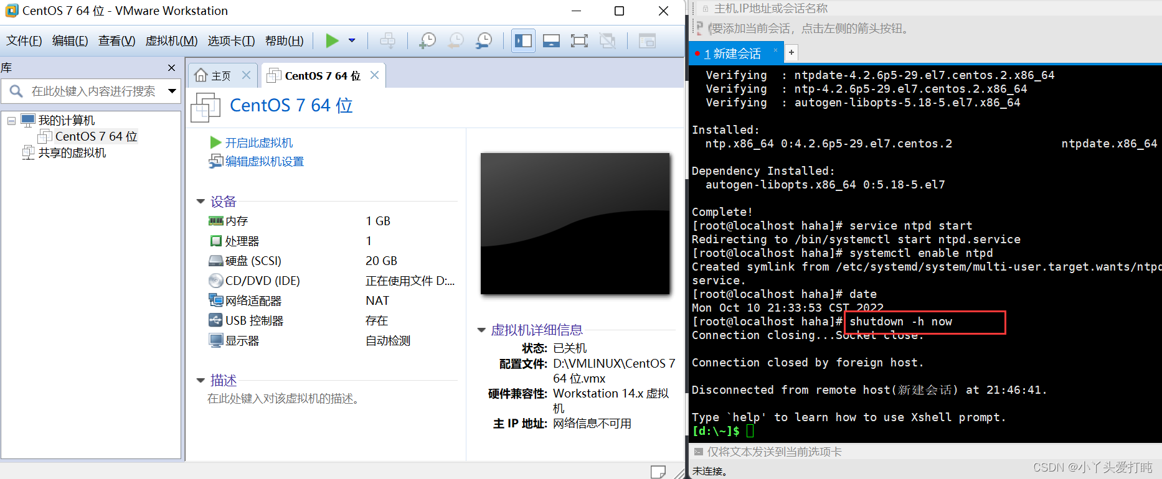Screen dimensions: 1162x479
Task: Add a new Xshell session tab with plus
Action: coord(791,53)
